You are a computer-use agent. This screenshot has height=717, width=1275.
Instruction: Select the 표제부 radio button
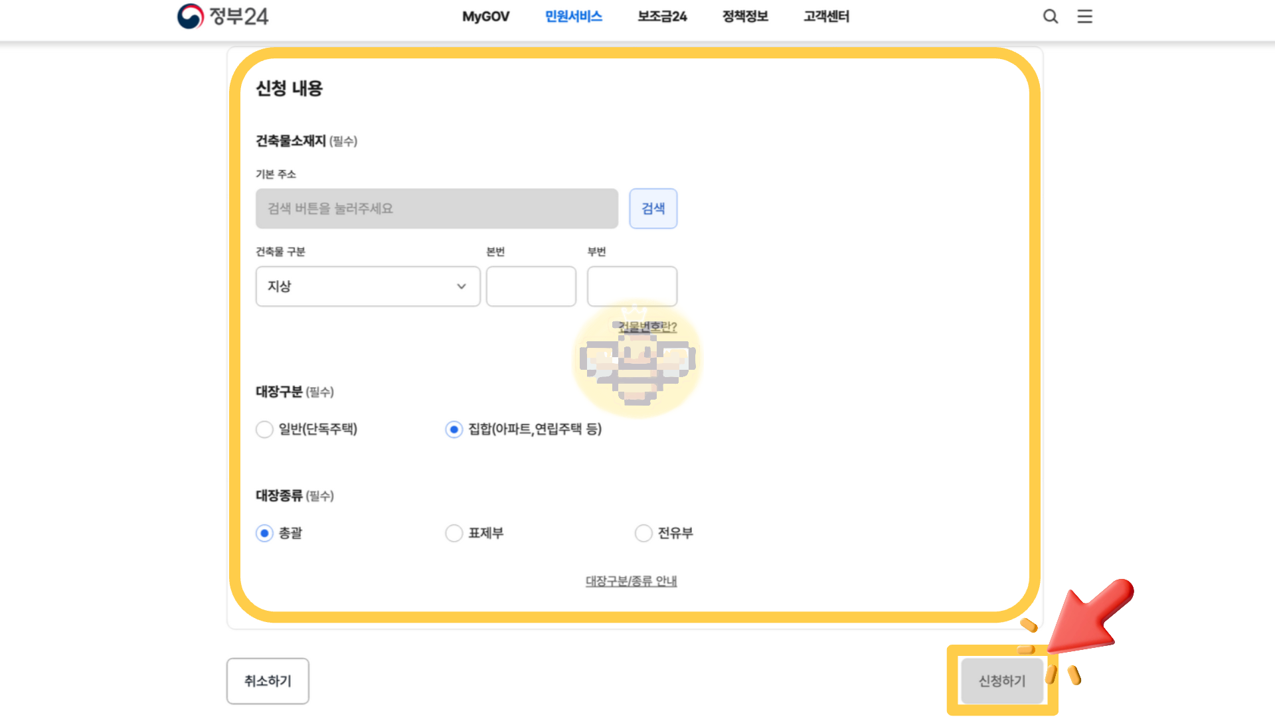click(454, 533)
